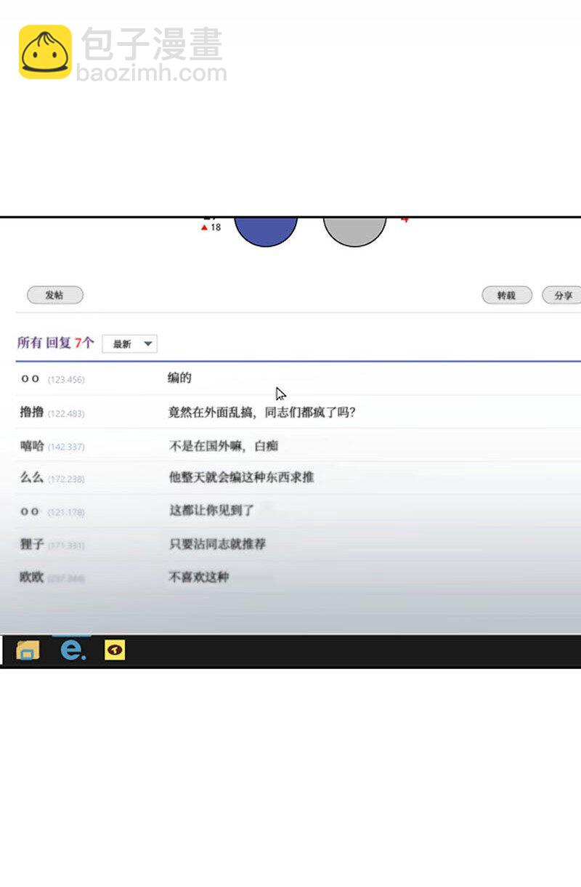
Task: Click the blue circle vote icon
Action: pos(266,230)
